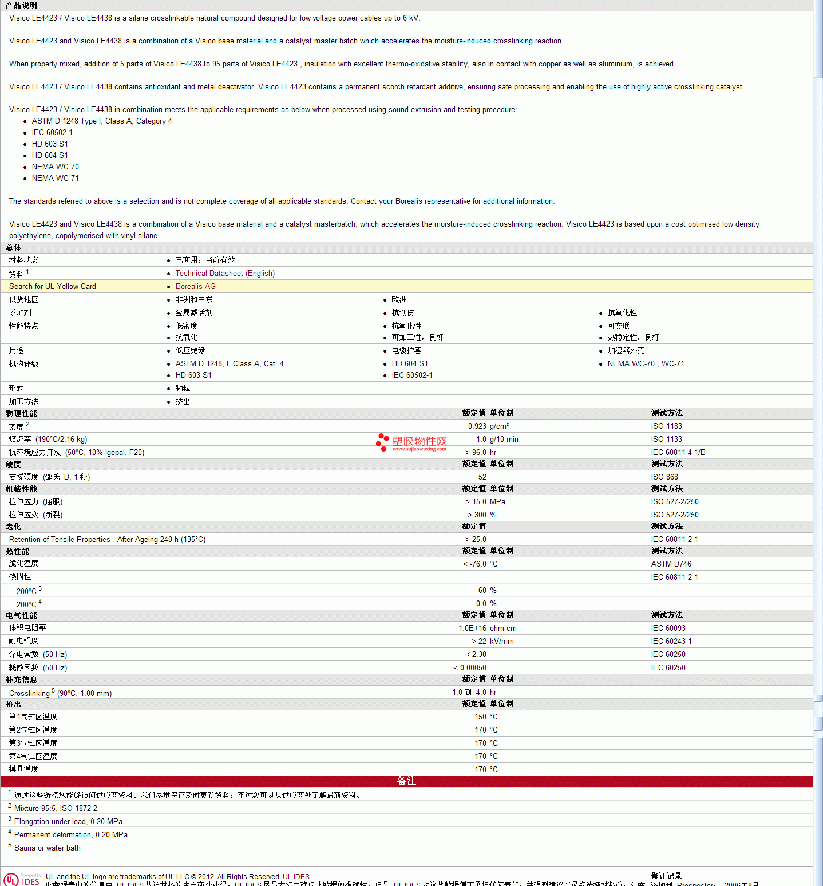
Task: Click the 支撑硬度 Shore D row label
Action: coord(49,477)
